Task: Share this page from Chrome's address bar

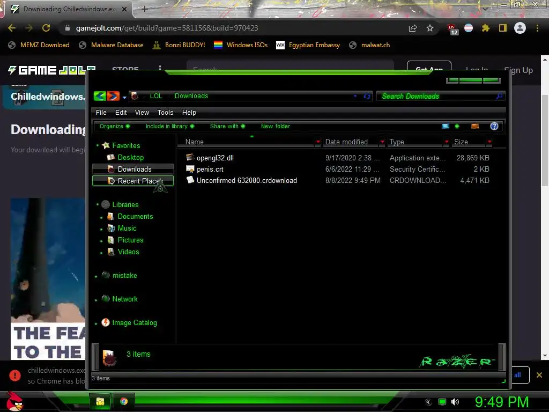Action: pyautogui.click(x=413, y=28)
